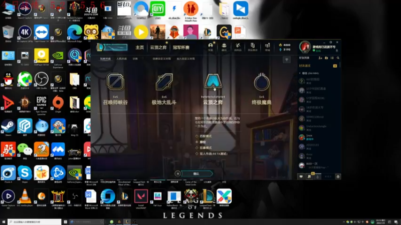
Task: Click 创建自定义对局 link
Action: coord(161,58)
